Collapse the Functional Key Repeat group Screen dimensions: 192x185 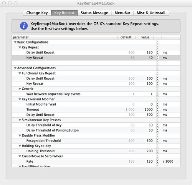pos(20,73)
